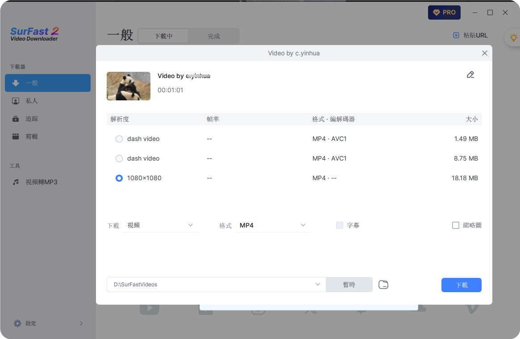Image resolution: width=520 pixels, height=339 pixels.
Task: Open the theme switcher sun icon
Action: [x=513, y=38]
